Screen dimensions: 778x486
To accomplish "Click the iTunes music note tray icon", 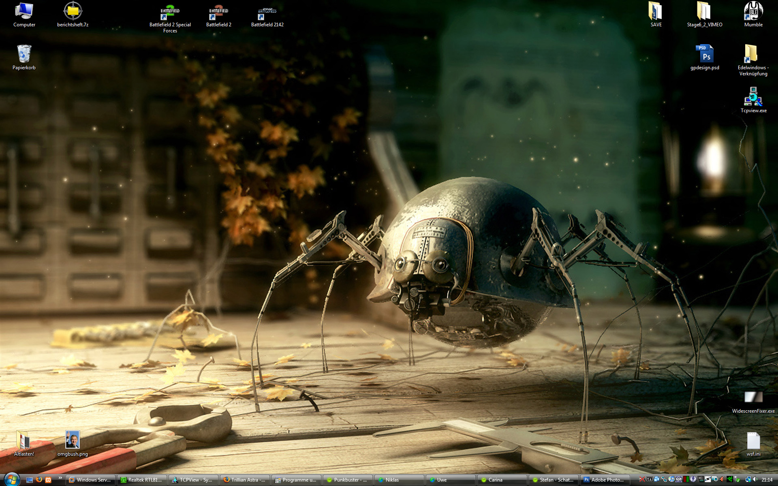I will tap(671, 479).
